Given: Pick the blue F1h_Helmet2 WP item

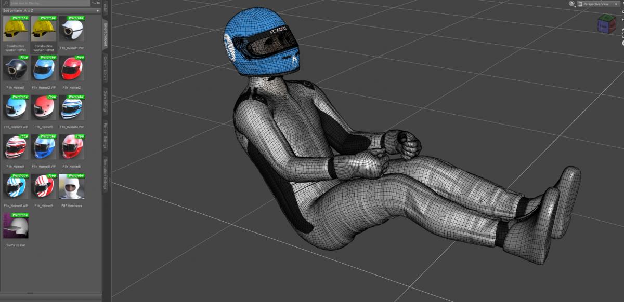Looking at the screenshot, I should (44, 69).
